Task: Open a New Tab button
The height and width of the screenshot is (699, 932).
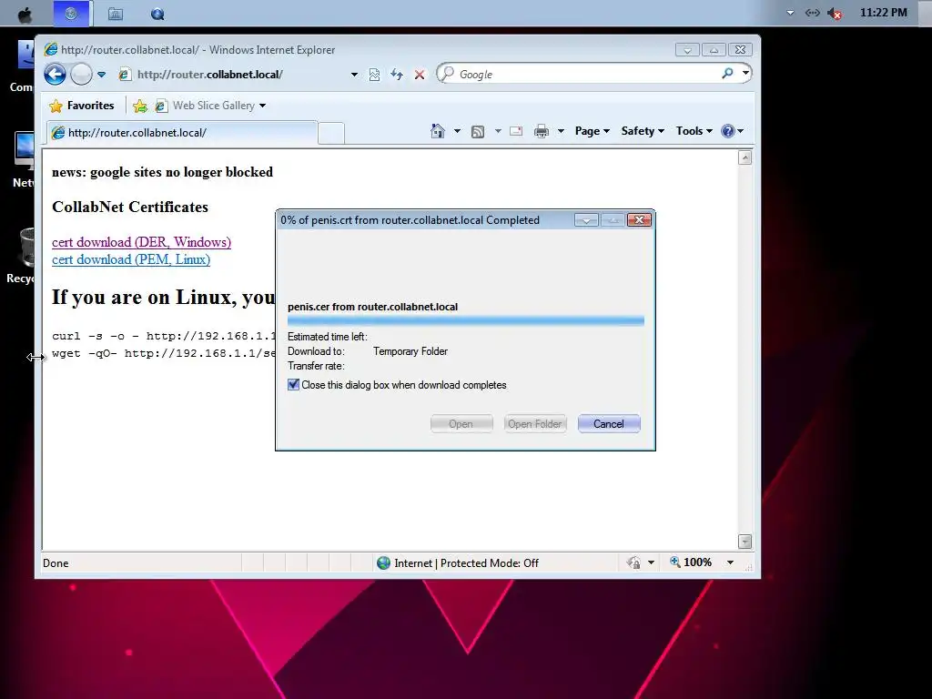Action: 331,133
